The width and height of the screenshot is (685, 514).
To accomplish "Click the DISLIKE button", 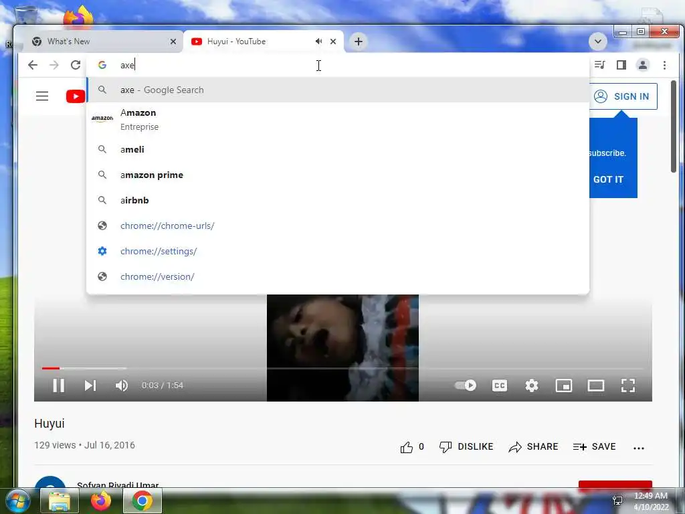I will (x=466, y=446).
